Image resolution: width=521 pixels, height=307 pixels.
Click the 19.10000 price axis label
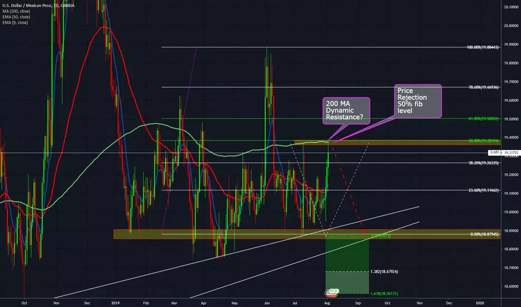(511, 193)
